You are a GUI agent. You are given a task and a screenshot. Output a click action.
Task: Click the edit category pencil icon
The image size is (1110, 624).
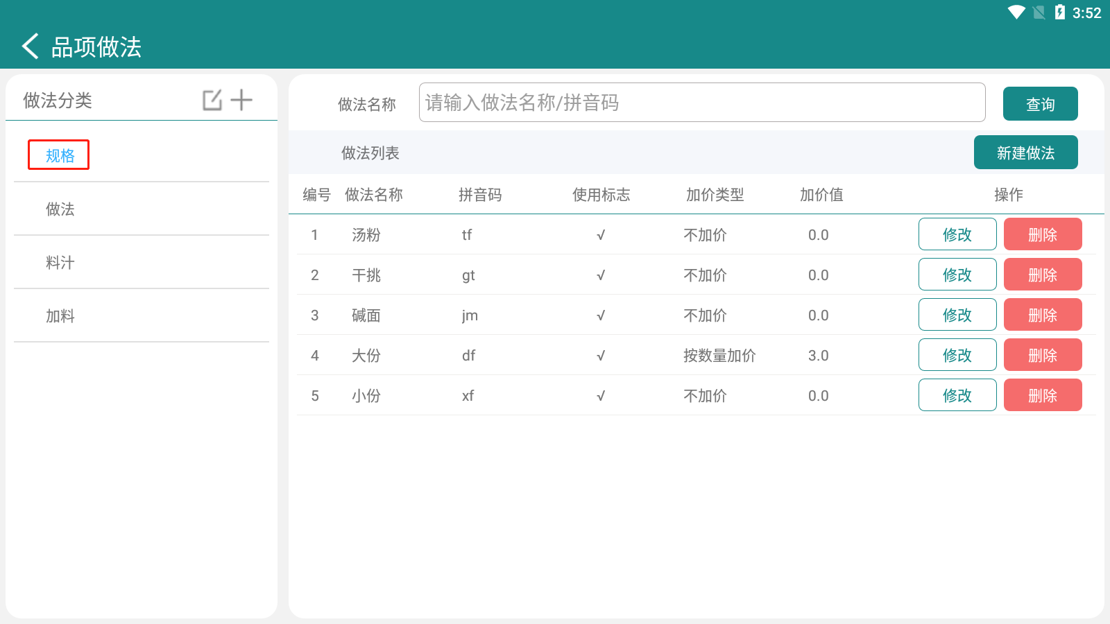(x=212, y=100)
